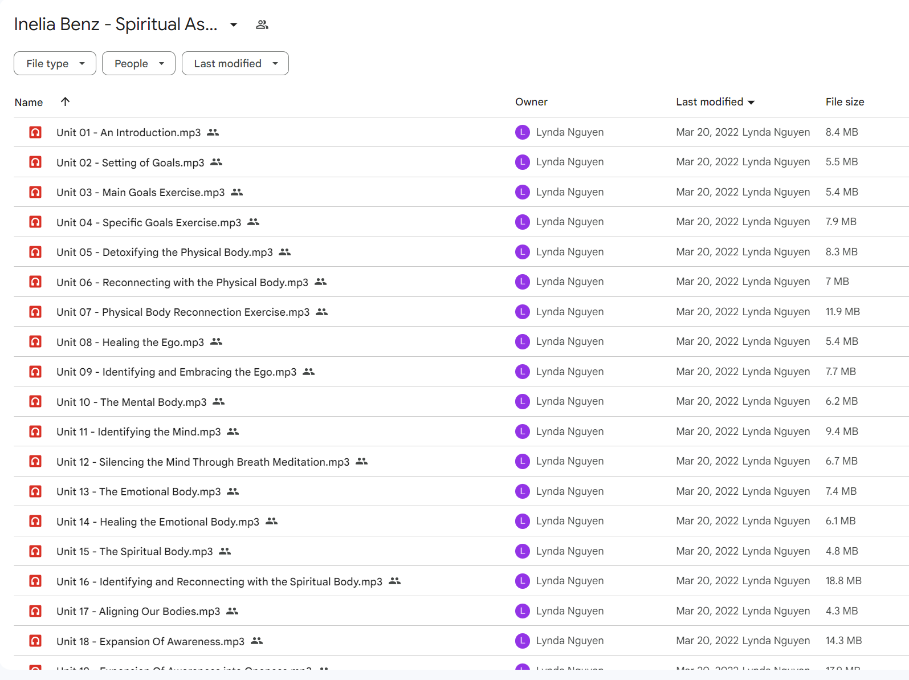Click audio file icon for Unit 06
The height and width of the screenshot is (680, 909).
click(x=35, y=282)
